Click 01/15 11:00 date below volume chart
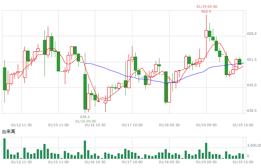Image resolution: width=261 pixels, height=168 pixels. 58,162
